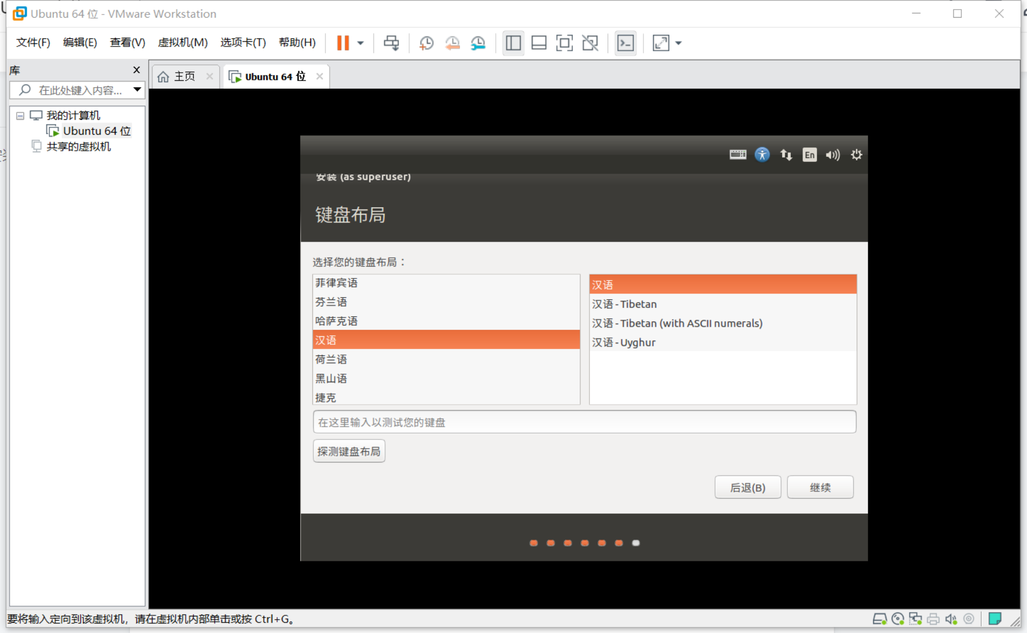Enter full screen mode icon

[564, 43]
